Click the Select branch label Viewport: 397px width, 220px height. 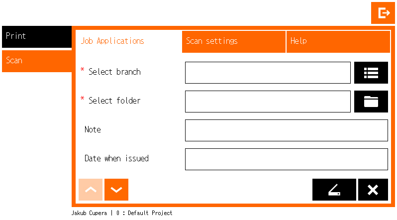(x=114, y=72)
